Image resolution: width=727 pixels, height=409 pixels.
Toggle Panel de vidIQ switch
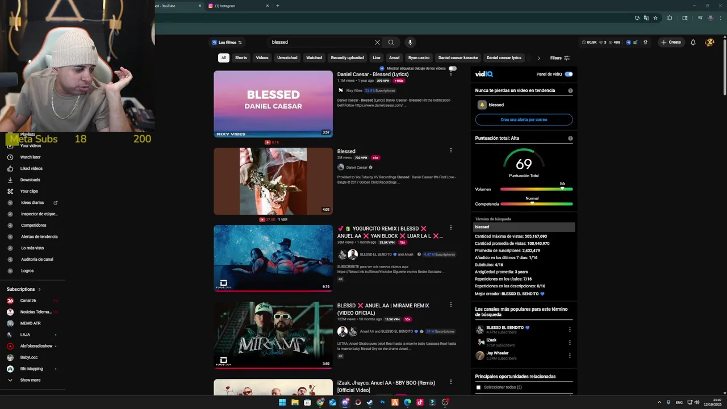tap(569, 74)
